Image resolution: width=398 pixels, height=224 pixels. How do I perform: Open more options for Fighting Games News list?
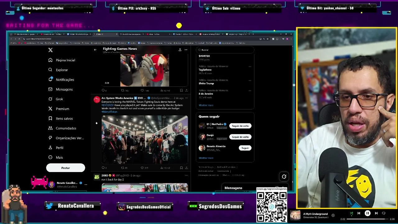click(186, 50)
